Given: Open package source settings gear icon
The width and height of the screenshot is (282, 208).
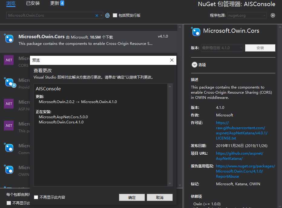Looking at the screenshot, I should coord(273,15).
